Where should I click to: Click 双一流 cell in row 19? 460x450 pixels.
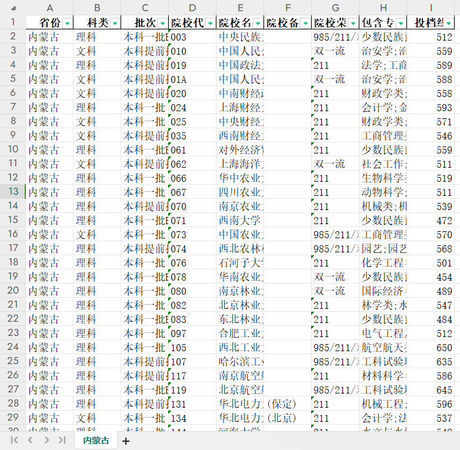[x=335, y=276]
